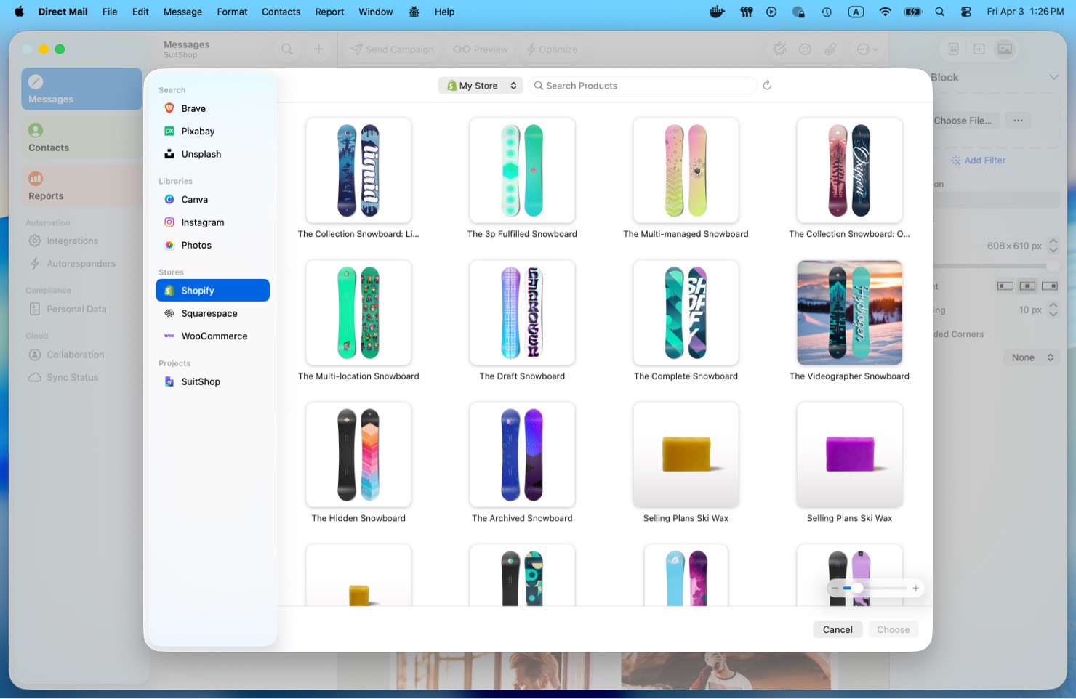This screenshot has height=699, width=1076.
Task: Click the refresh products icon
Action: click(766, 85)
